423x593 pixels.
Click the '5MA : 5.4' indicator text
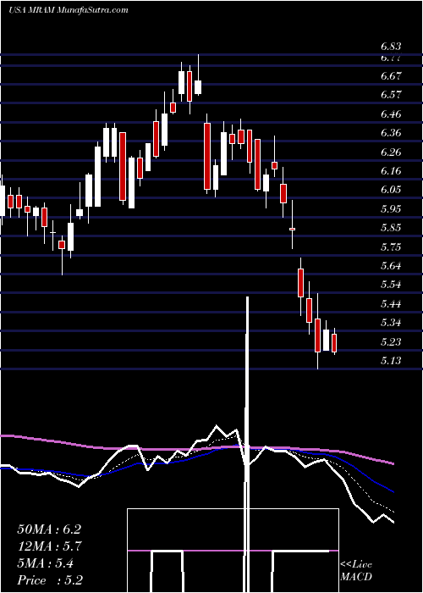[46, 563]
